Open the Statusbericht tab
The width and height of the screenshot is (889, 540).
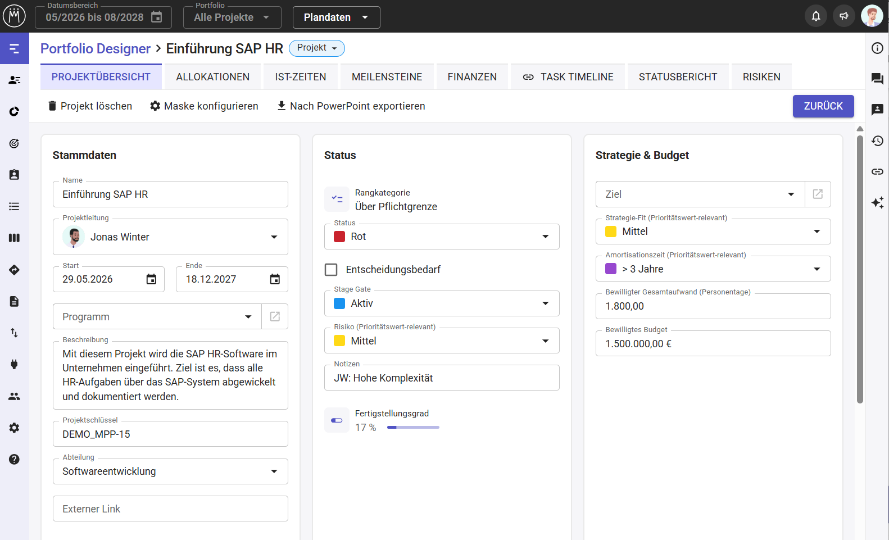(x=678, y=77)
